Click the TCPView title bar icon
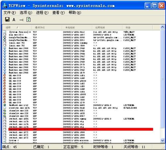166x150 pixels. point(5,6)
